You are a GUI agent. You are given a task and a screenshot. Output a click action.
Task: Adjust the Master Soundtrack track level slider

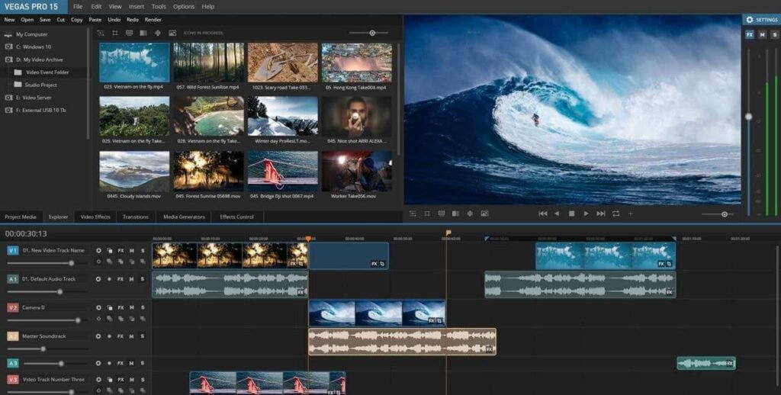coord(43,349)
